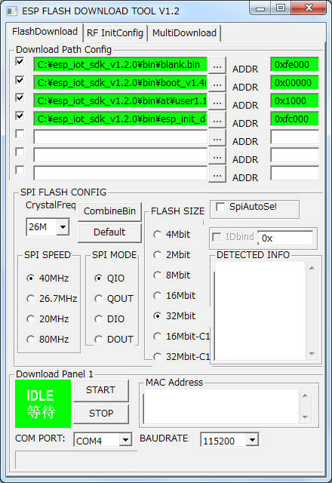Maximize the ESP Flash Download Tool window
Screen dimensions: 332x483
pos(281,8)
